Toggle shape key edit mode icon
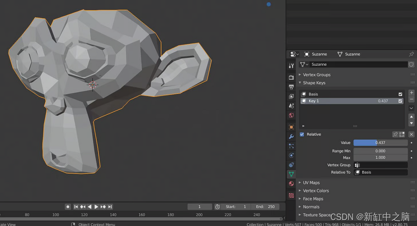 pos(402,134)
